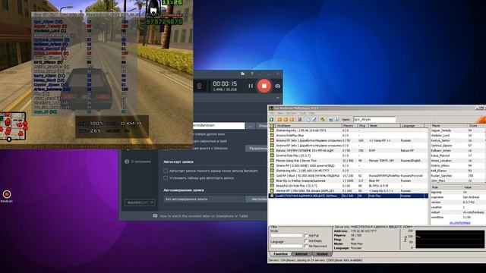Switch to the Internet tab
486x273 pixels.
301,254
